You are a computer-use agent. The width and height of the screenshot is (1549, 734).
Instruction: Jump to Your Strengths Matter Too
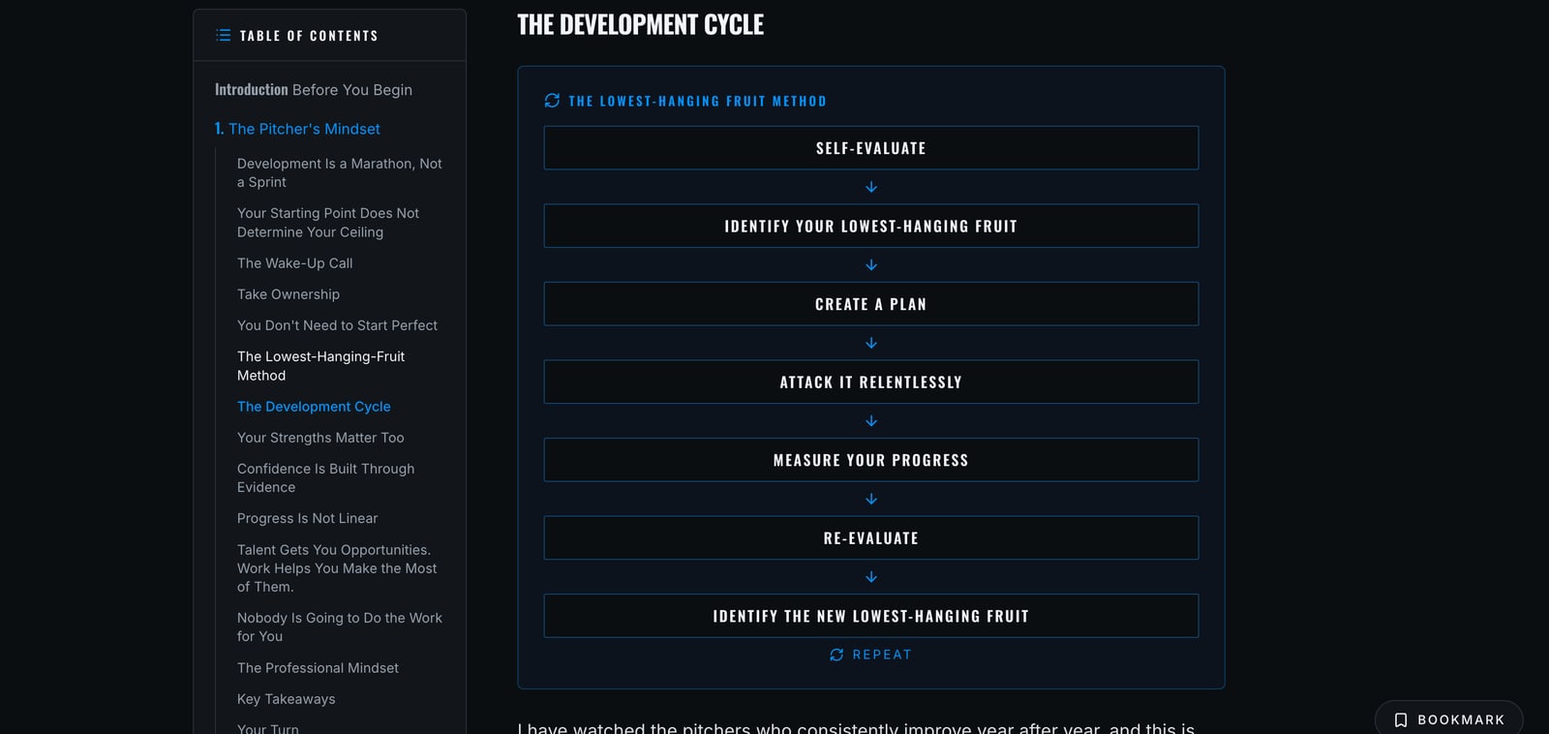click(x=320, y=438)
